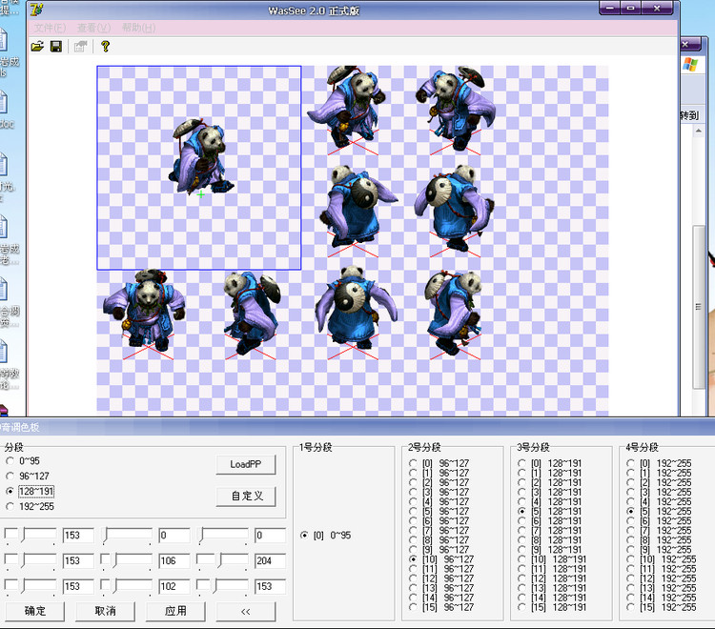The image size is (715, 629).
Task: Click the input field showing 102
Action: (x=174, y=587)
